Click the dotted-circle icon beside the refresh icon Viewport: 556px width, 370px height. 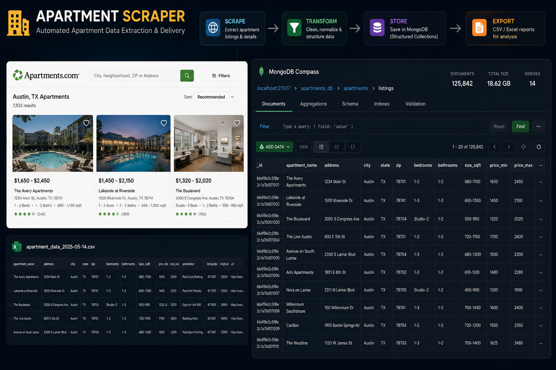pos(523,147)
